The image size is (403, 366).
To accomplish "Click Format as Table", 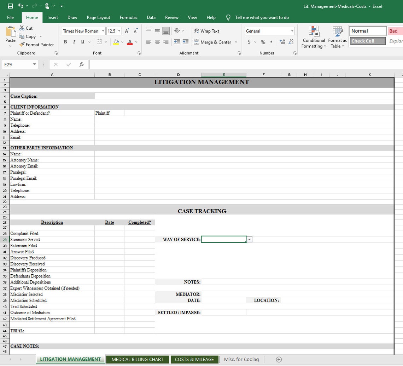I will tap(337, 37).
